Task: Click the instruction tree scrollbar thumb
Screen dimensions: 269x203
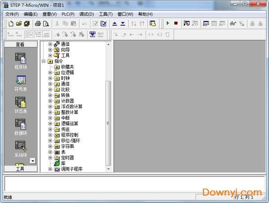Action: 108,123
